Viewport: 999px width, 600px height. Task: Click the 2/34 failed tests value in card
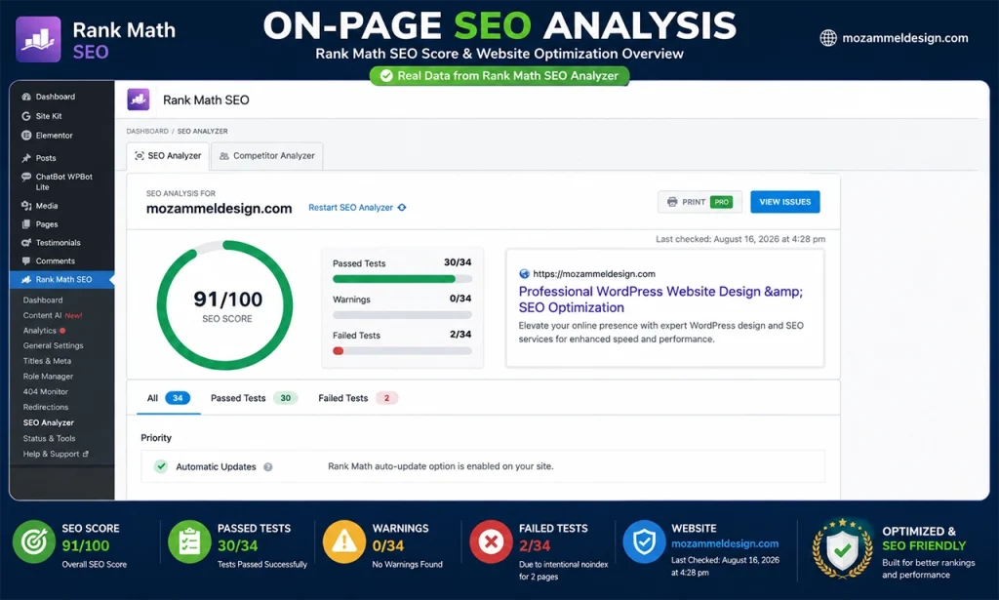click(460, 335)
